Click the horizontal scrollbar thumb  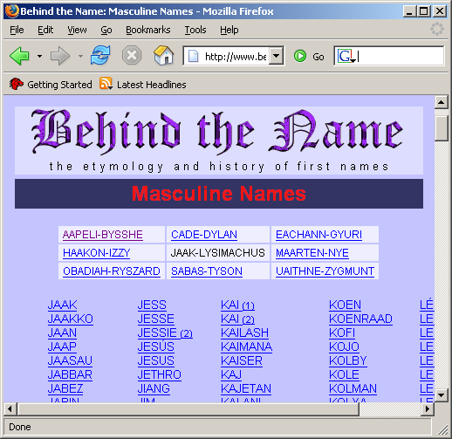pyautogui.click(x=188, y=409)
